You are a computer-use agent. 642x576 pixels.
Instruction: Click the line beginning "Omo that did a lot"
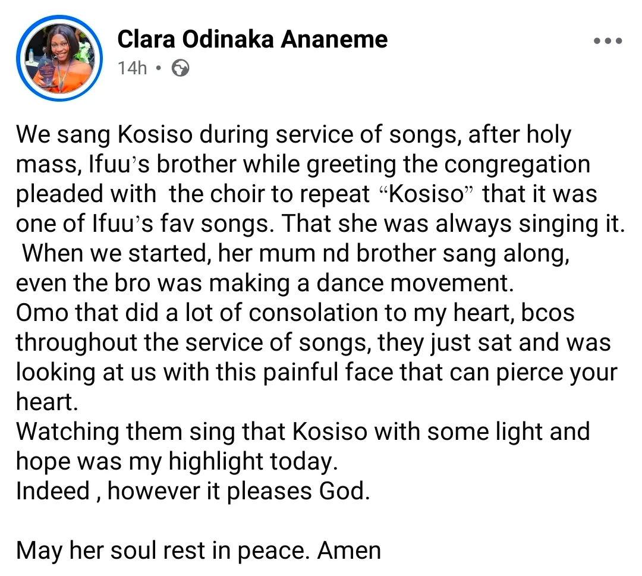295,313
